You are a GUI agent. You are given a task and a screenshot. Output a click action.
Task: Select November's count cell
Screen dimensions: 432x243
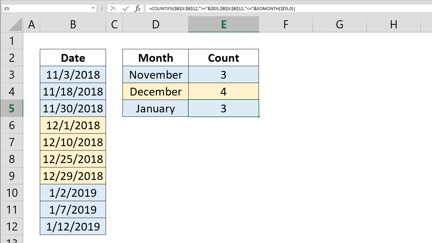point(223,75)
